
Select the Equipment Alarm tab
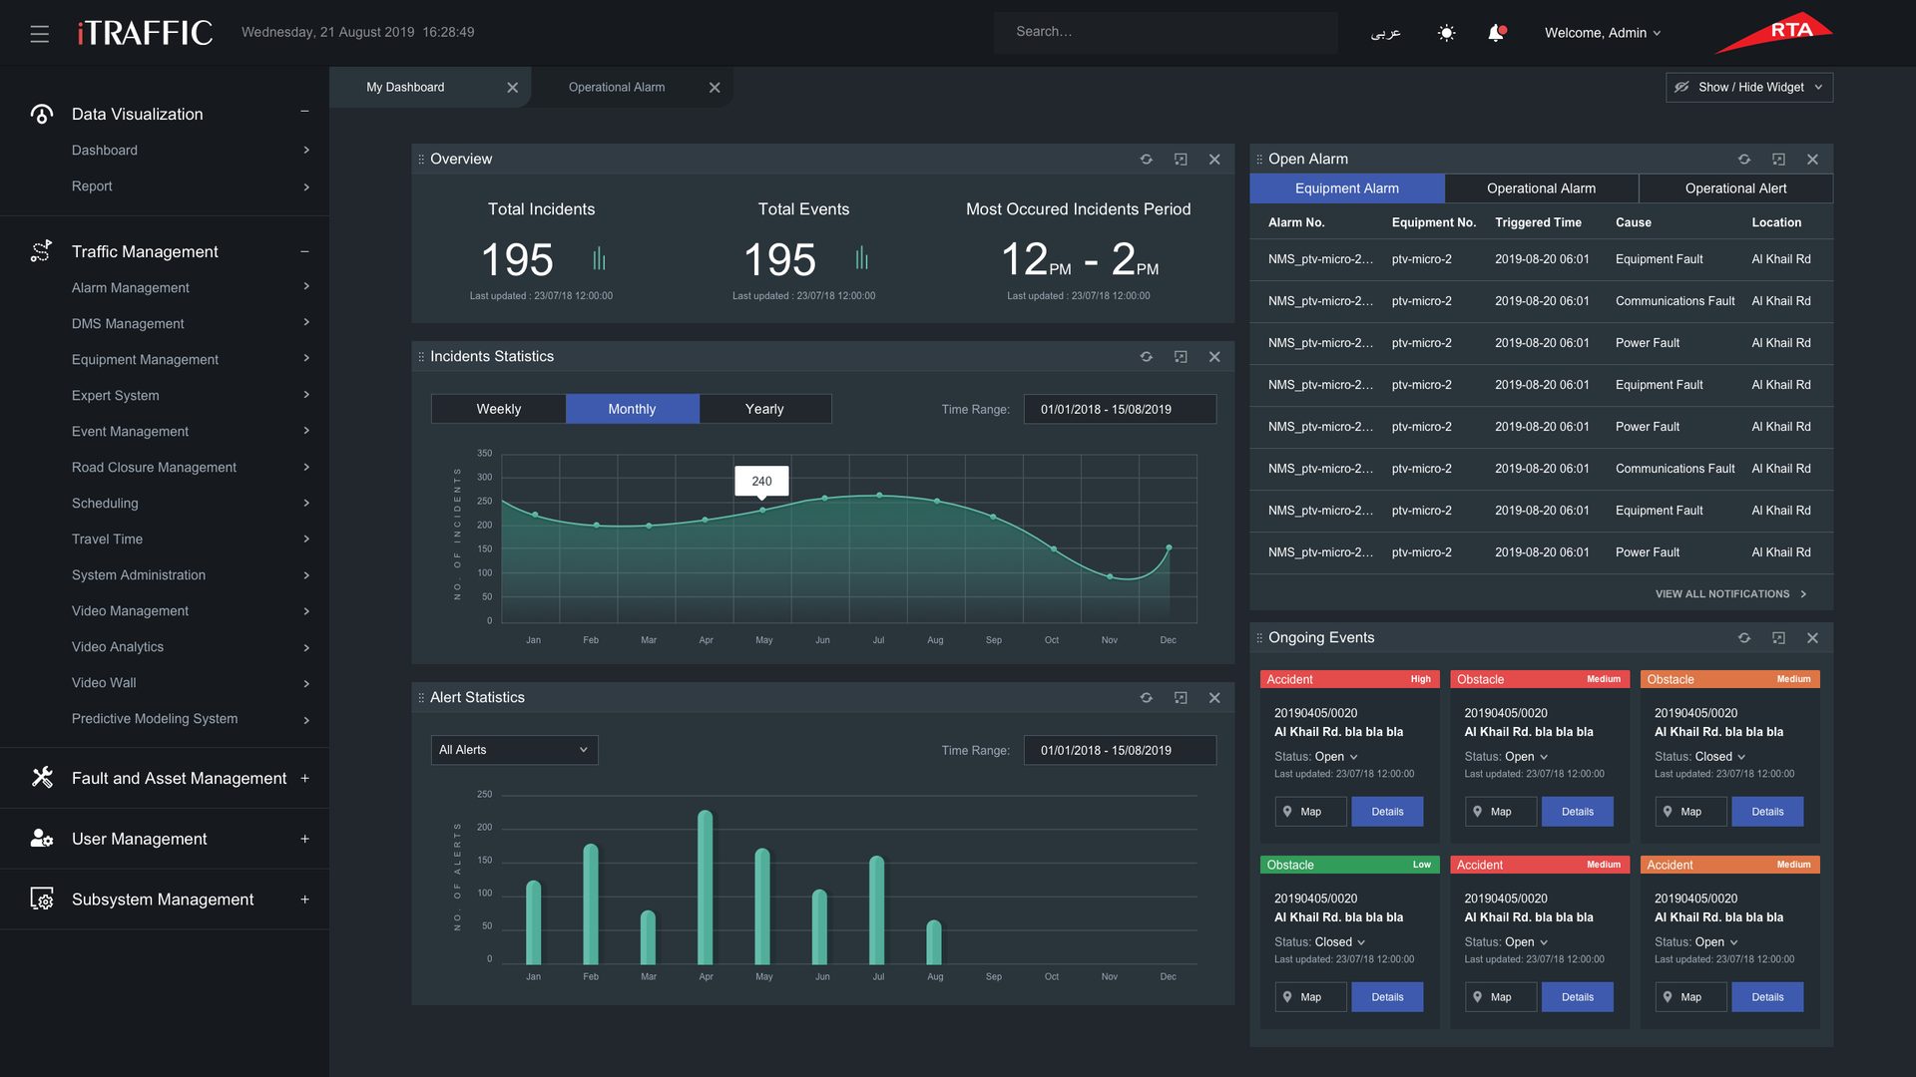pyautogui.click(x=1346, y=188)
